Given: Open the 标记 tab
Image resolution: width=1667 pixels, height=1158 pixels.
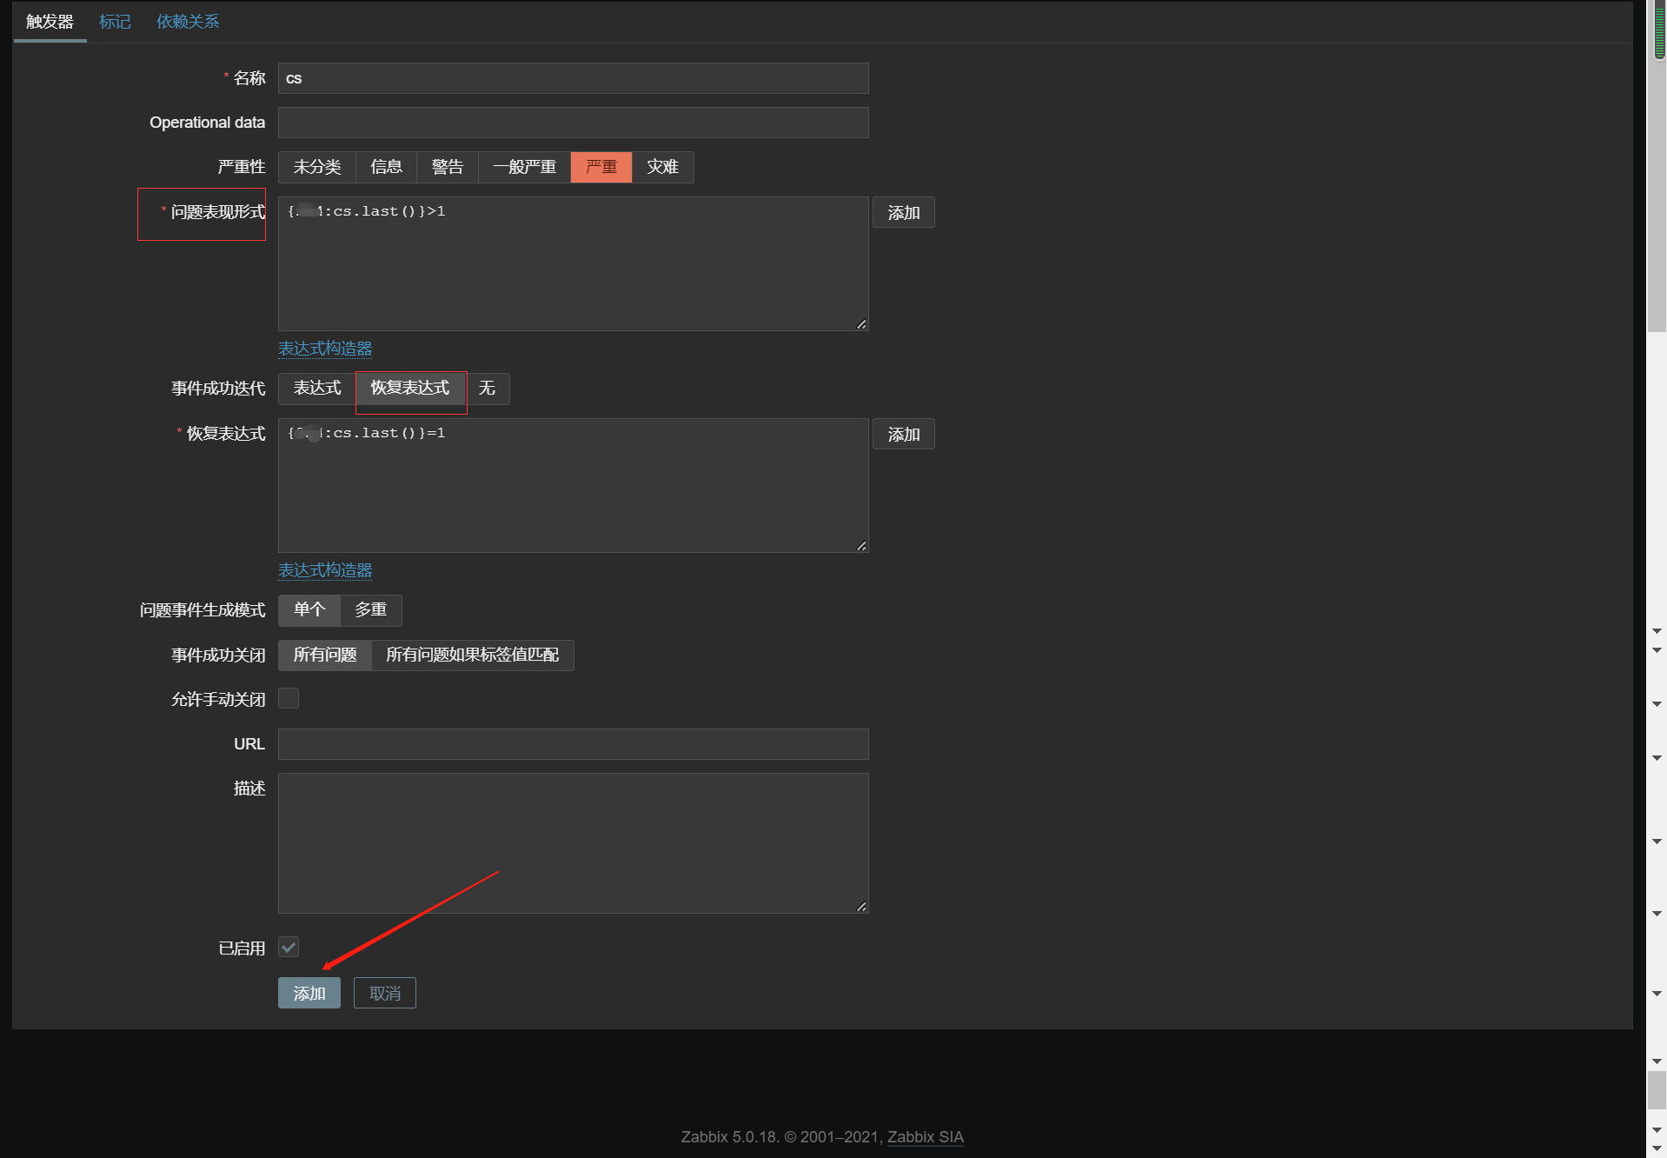Looking at the screenshot, I should pyautogui.click(x=115, y=22).
